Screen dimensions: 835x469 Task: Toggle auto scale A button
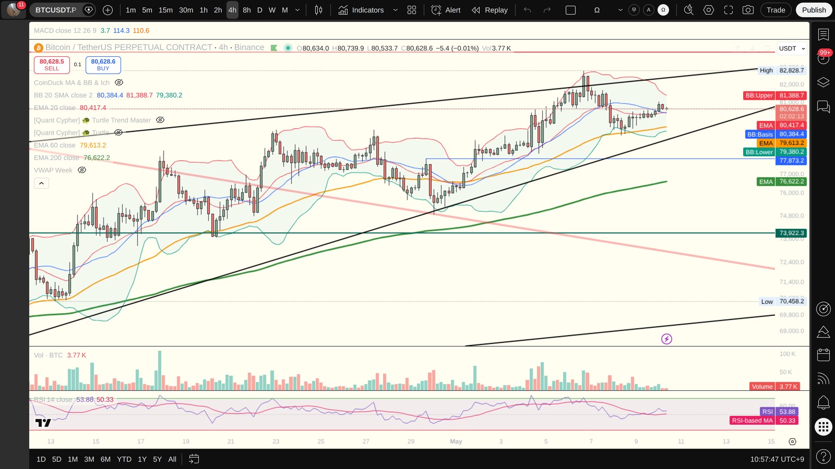649,10
